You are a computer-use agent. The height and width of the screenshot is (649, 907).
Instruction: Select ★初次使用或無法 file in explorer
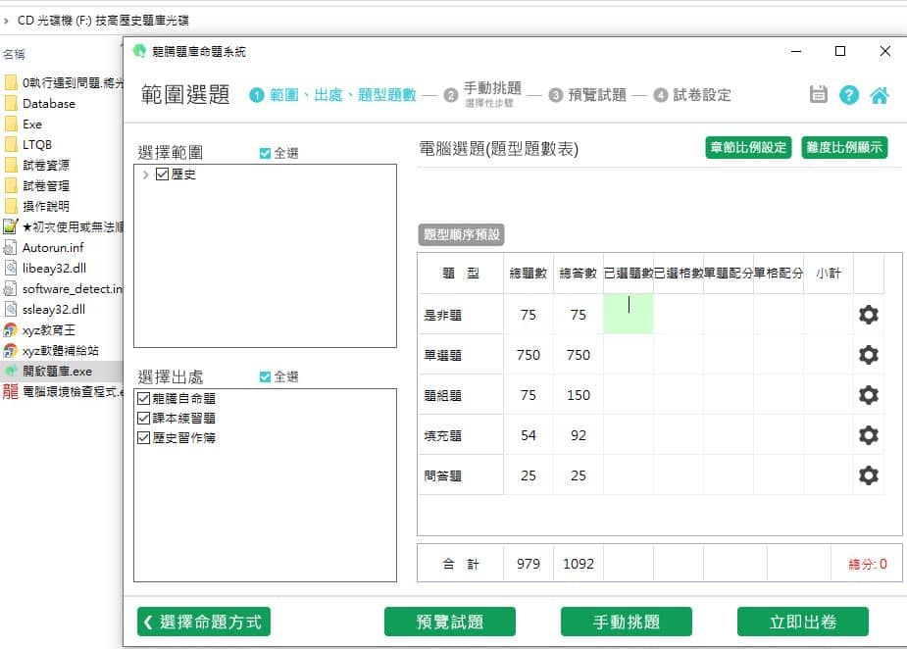pyautogui.click(x=73, y=226)
